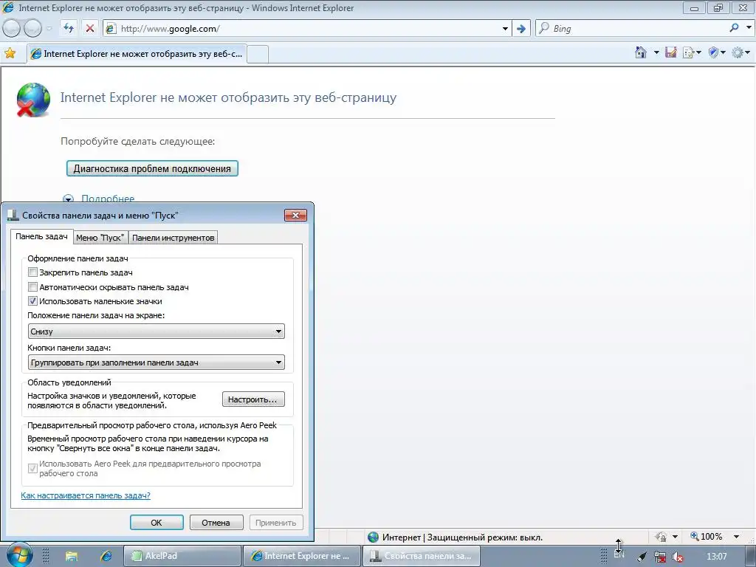Switch to Internet Explorer taskbar window button
Viewport: 756px width, 567px height.
[x=302, y=556]
